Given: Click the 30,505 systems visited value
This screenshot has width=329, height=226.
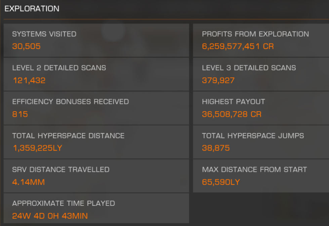Looking at the screenshot, I should (x=27, y=46).
